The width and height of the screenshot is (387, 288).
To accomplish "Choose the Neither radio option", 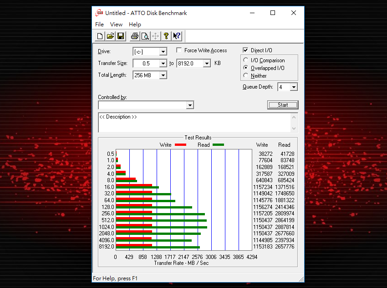I will 246,76.
